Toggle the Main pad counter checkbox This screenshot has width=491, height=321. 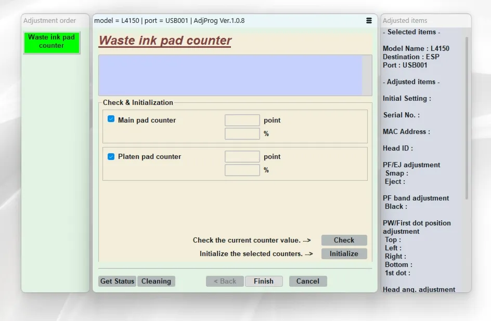click(x=111, y=119)
